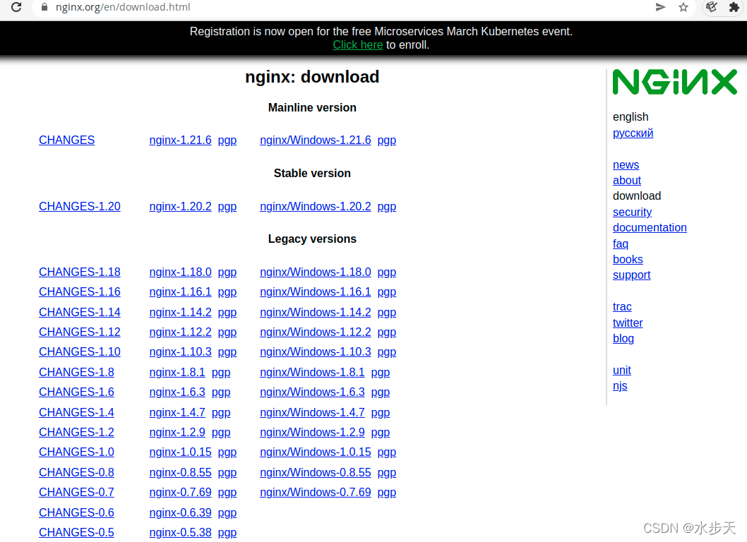Open the extensions puzzle piece icon

tap(734, 7)
